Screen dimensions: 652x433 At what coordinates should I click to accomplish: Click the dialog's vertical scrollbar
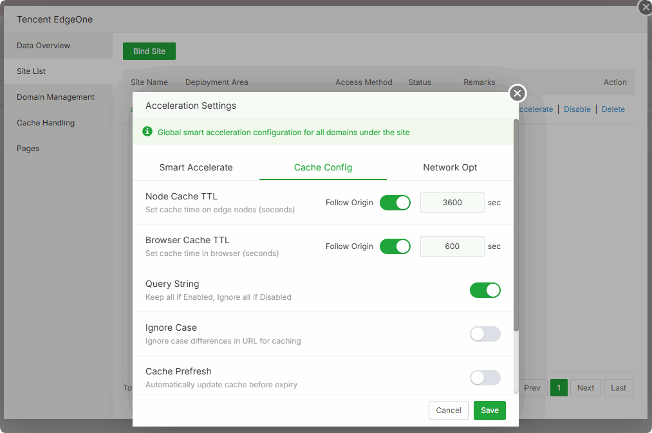(x=516, y=225)
